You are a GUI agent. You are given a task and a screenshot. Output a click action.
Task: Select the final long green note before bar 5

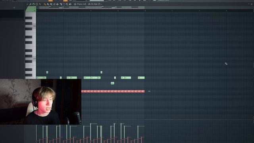[141, 78]
